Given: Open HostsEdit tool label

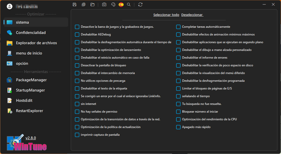Looking at the screenshot, I should [24, 101].
